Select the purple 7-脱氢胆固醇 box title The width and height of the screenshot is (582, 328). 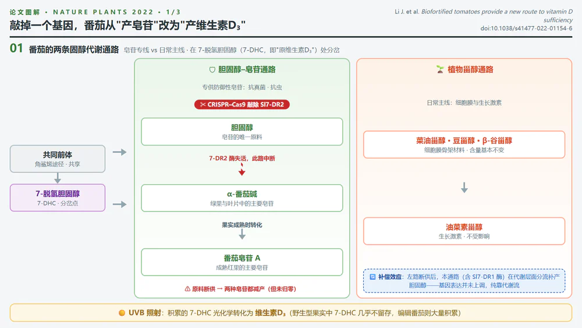(58, 193)
